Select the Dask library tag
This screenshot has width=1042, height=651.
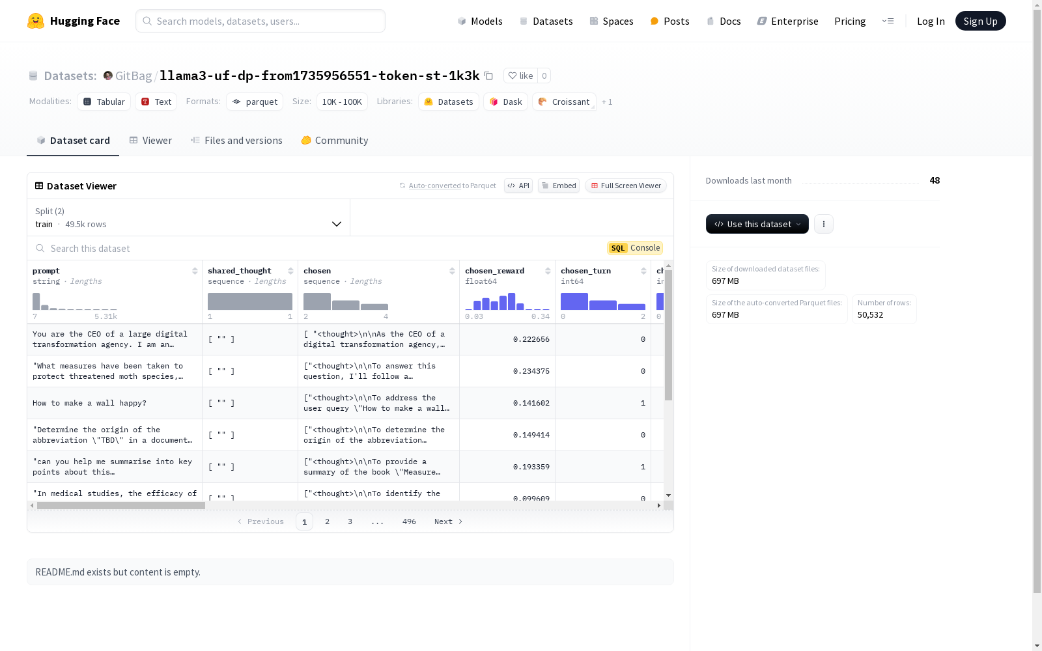[505, 102]
